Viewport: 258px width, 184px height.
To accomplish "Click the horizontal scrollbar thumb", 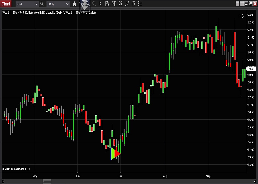I will (x=47, y=181).
